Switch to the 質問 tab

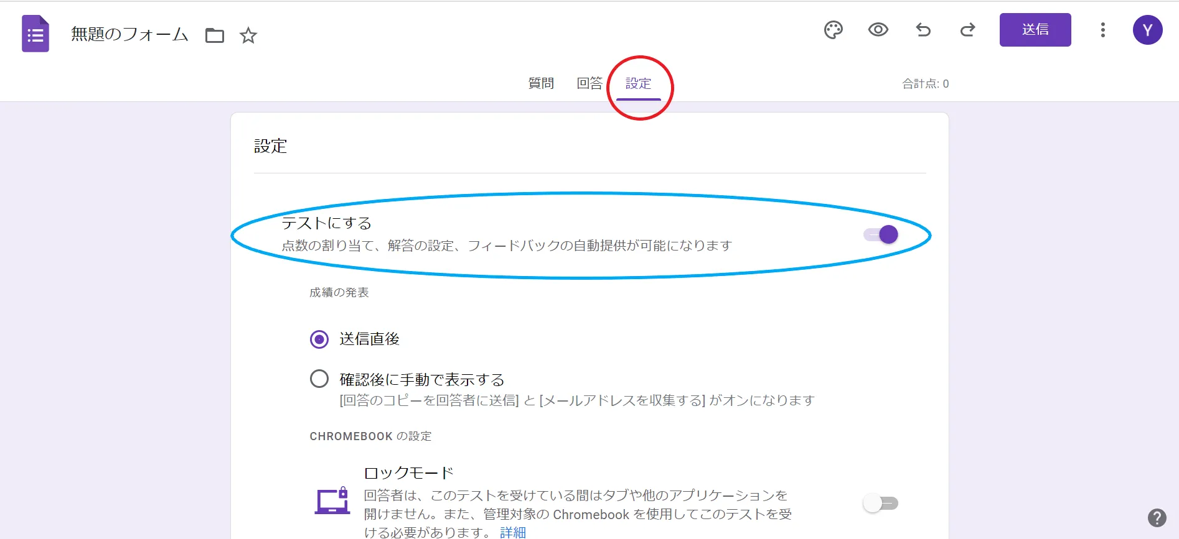(x=541, y=83)
